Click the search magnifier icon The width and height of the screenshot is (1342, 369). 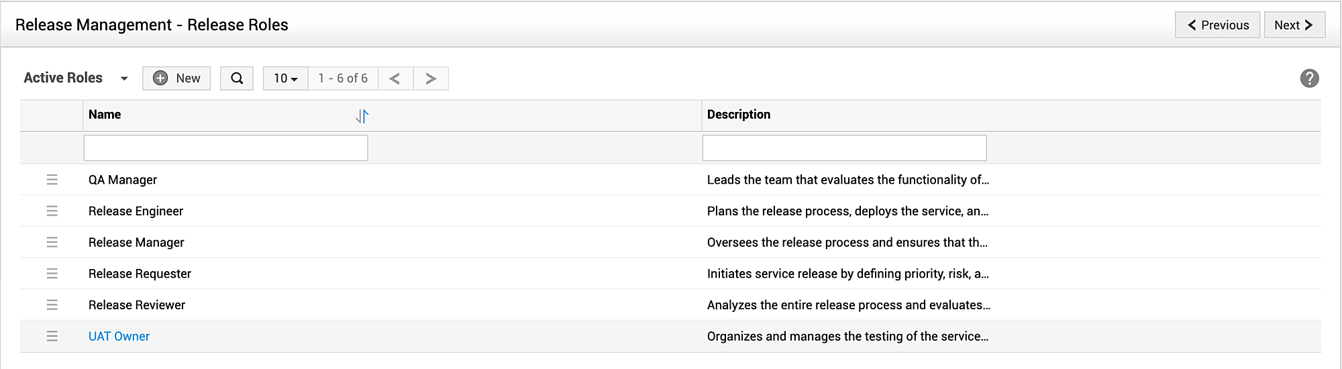(x=237, y=78)
